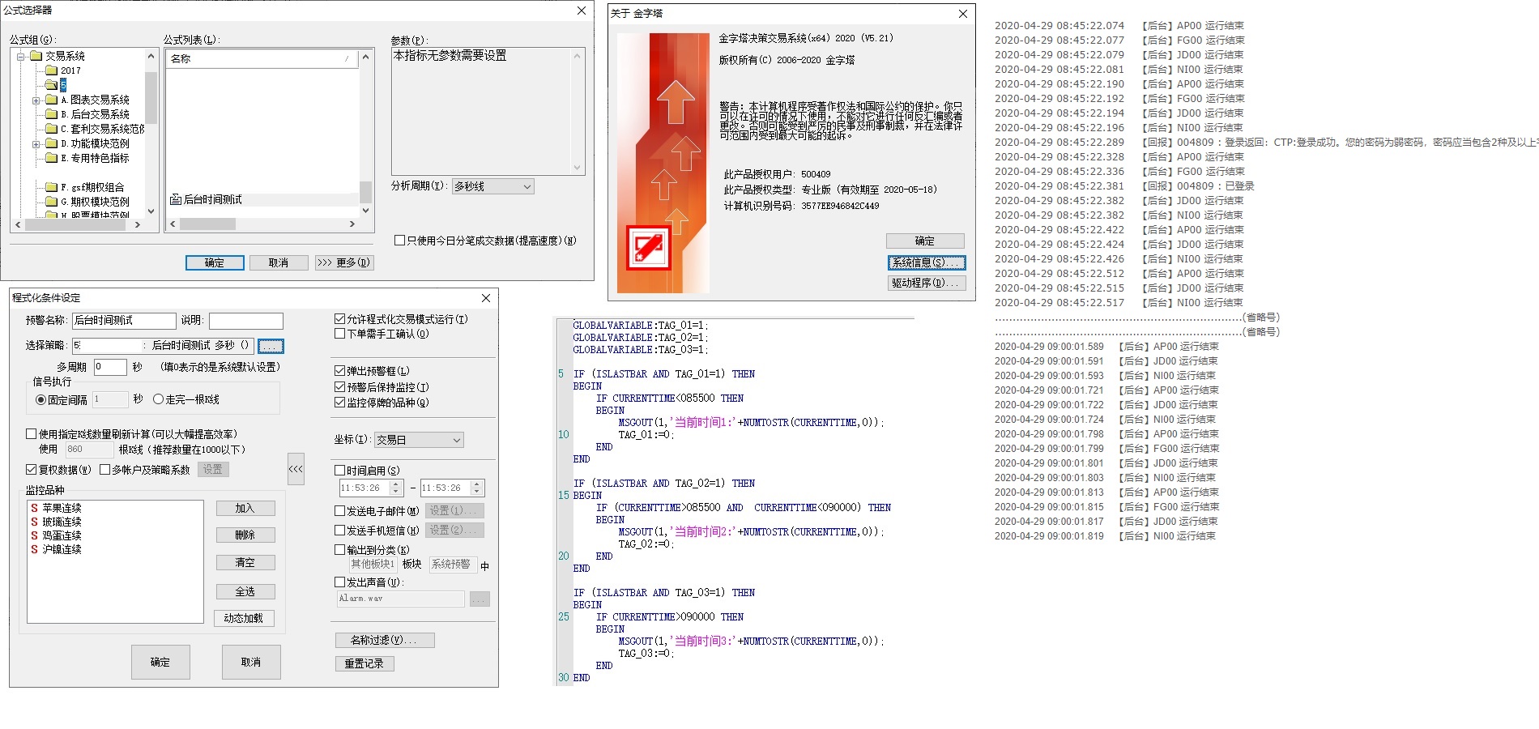Click folder icon of A.图表交易系统
The image size is (1539, 729).
(x=51, y=100)
